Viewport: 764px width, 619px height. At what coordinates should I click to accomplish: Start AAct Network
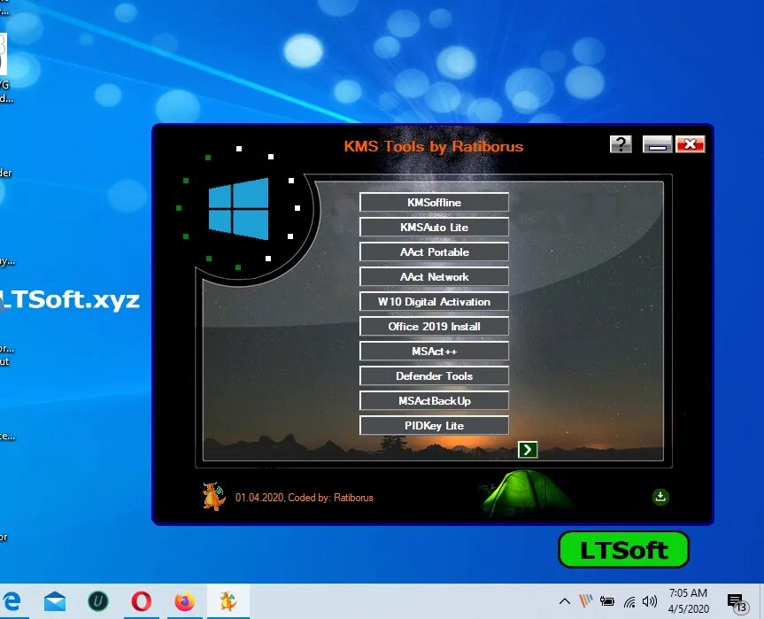(x=434, y=277)
